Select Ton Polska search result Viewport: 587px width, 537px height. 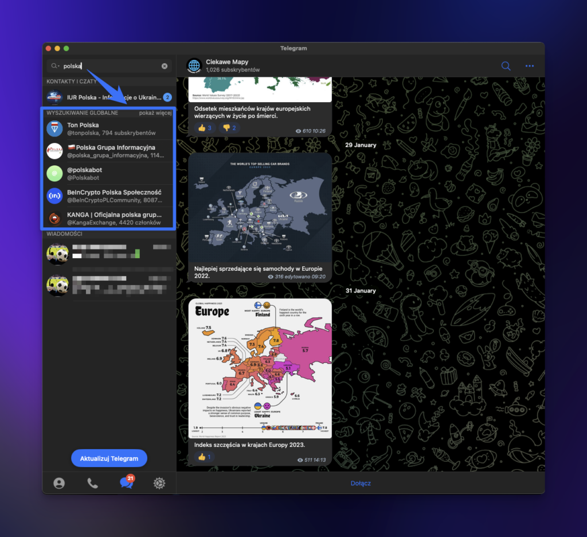109,129
